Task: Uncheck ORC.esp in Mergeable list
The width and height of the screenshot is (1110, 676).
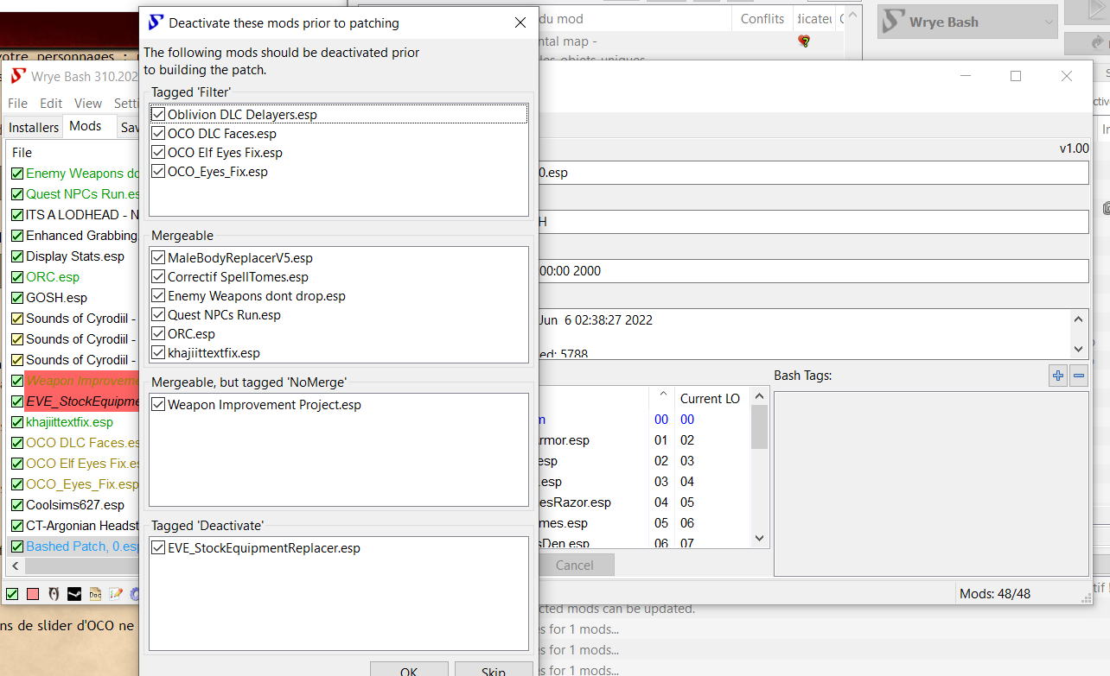Action: 158,334
